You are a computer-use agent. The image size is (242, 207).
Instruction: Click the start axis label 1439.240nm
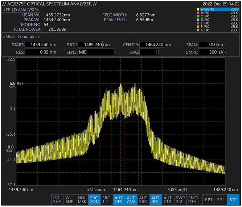21,190
